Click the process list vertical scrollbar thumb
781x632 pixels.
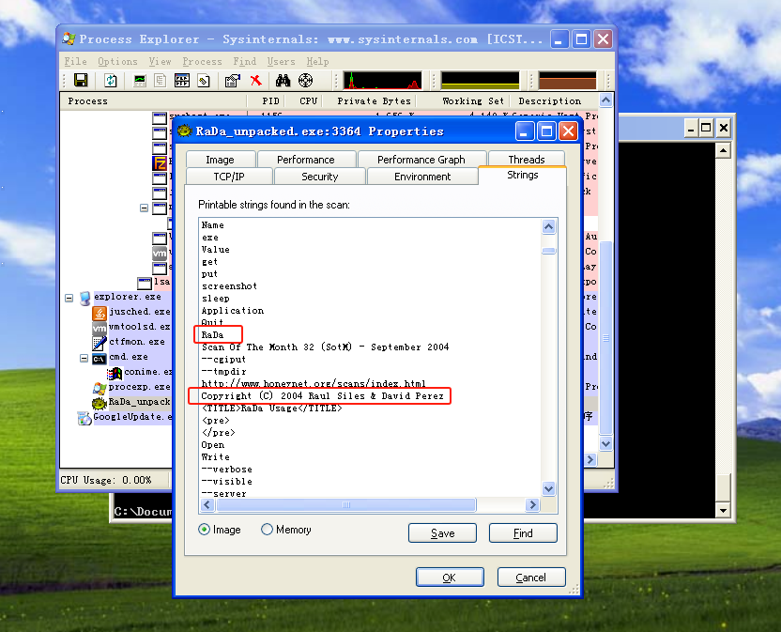605,338
